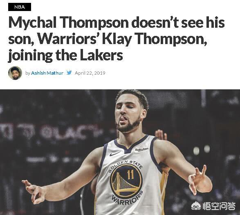240x215 pixels.
Task: Open the Ashish Mathur author link
Action: click(47, 73)
